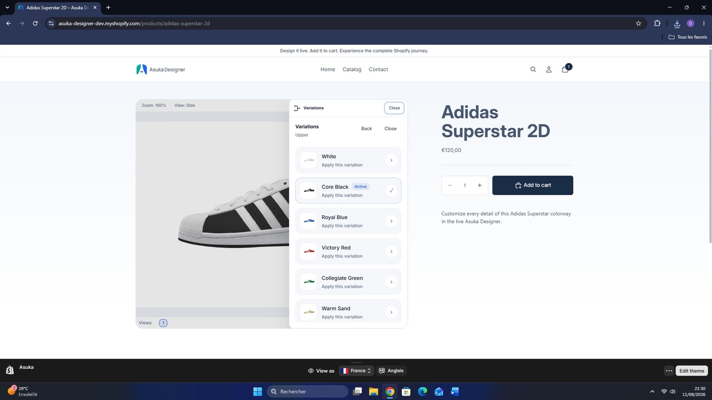The width and height of the screenshot is (712, 400).
Task: Decrease quantity with the minus button
Action: [450, 185]
